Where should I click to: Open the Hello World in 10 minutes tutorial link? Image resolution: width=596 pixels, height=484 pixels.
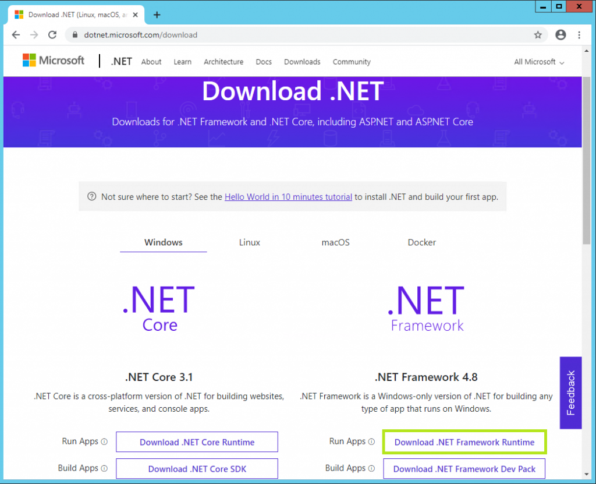(288, 197)
